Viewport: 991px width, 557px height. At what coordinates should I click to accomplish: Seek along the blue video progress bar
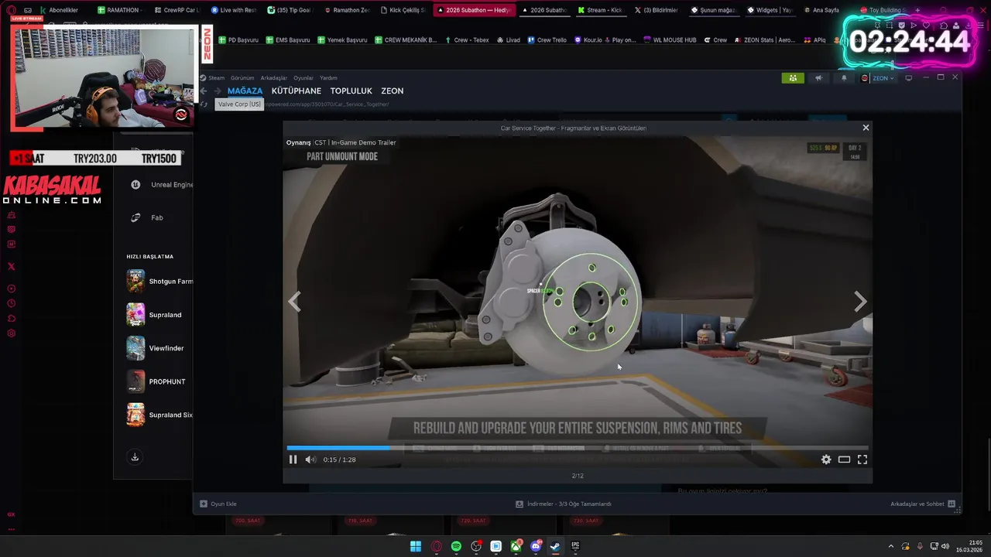(x=578, y=448)
